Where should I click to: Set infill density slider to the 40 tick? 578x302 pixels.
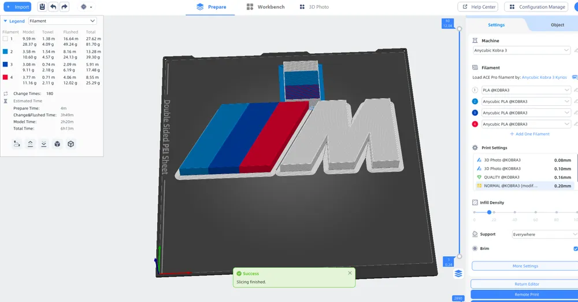pos(514,212)
